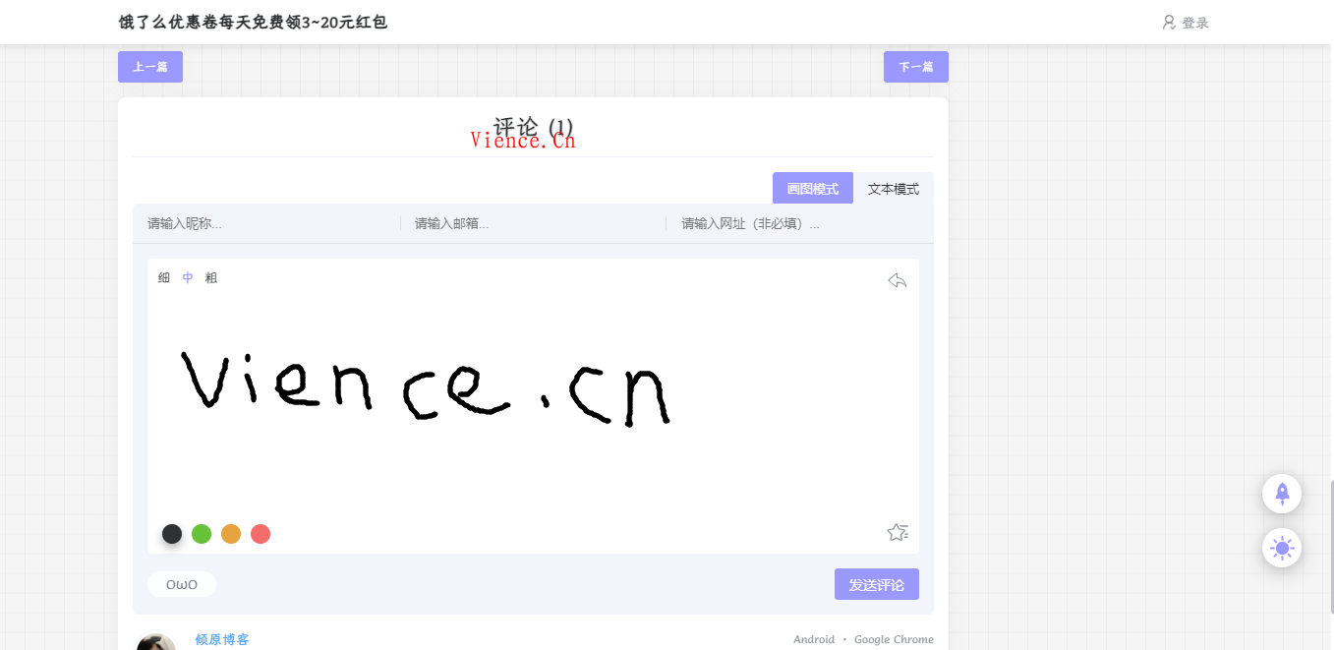Switch to 文本模式 text mode tab

(893, 189)
